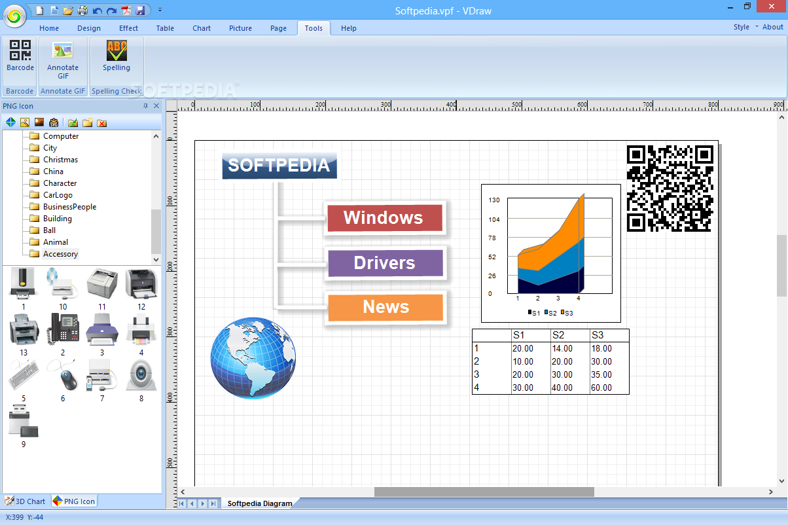
Task: Pick thumbnail 5 keyboard icon
Action: (x=24, y=376)
